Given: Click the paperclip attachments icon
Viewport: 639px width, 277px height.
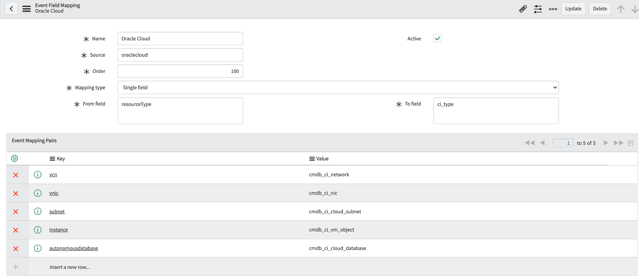Looking at the screenshot, I should point(523,9).
